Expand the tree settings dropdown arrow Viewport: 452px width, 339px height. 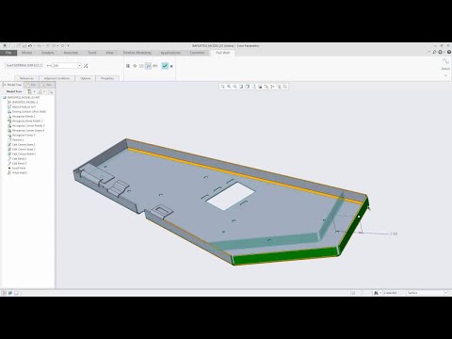click(35, 91)
